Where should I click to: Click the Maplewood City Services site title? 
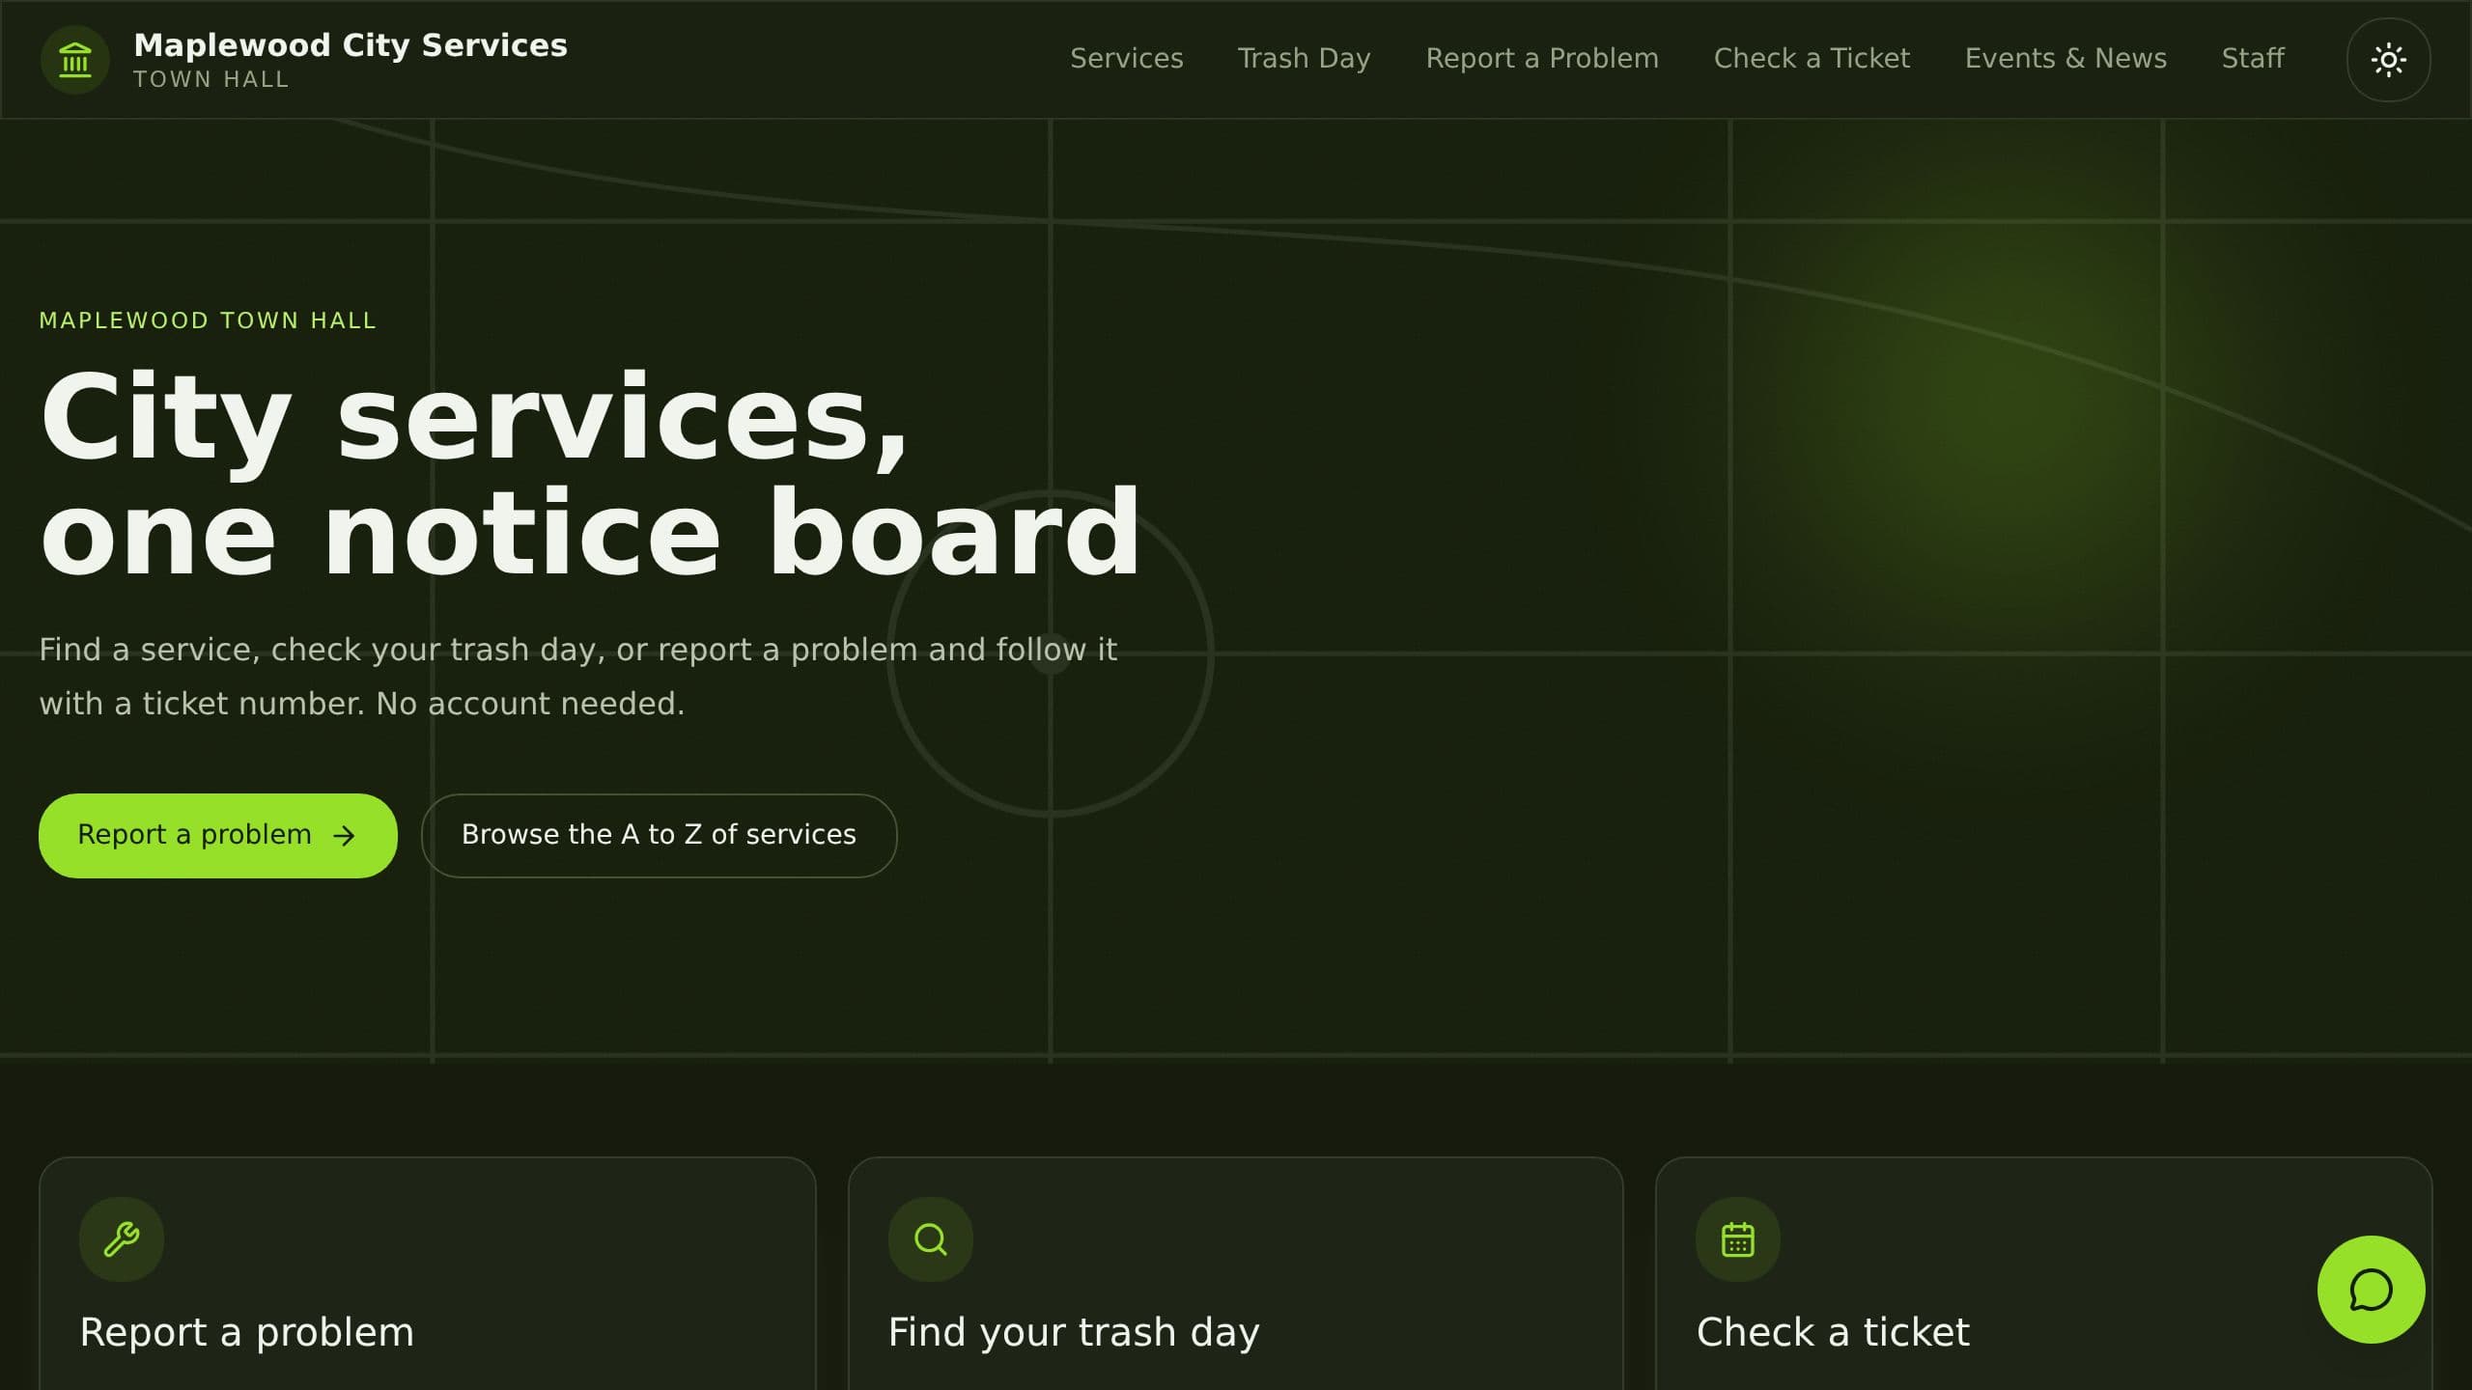point(351,45)
